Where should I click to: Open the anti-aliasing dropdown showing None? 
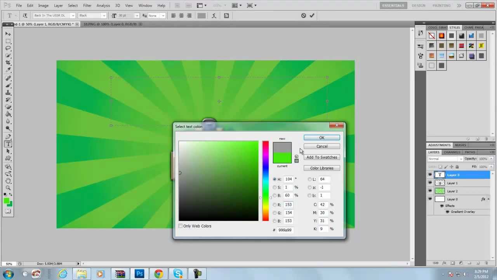click(x=163, y=16)
